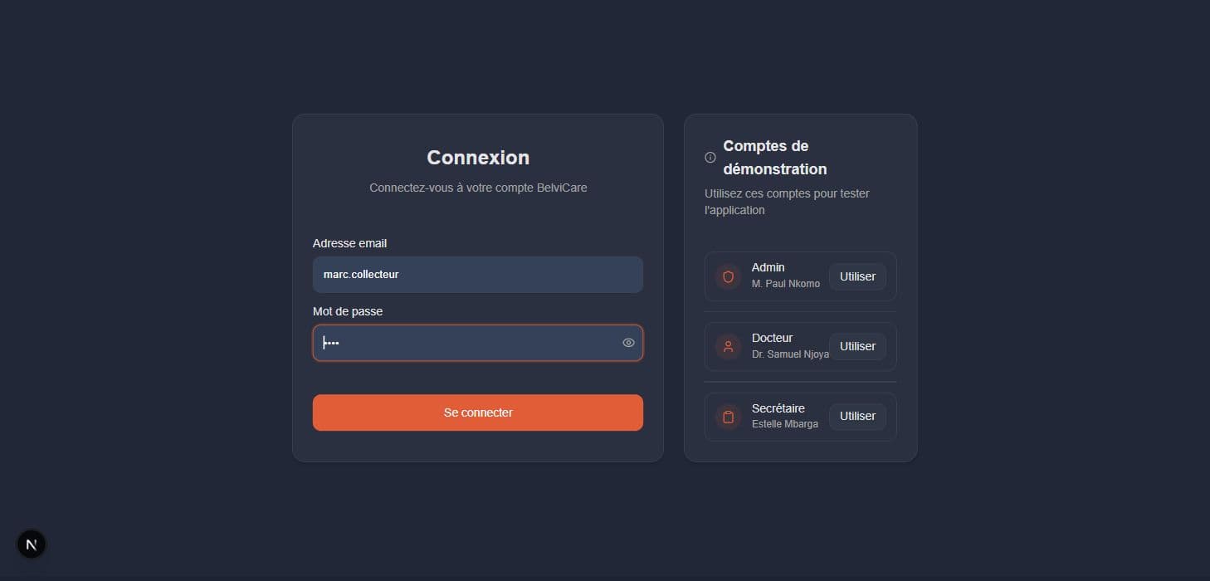
Task: Use the Docteur demo account
Action: 857,346
